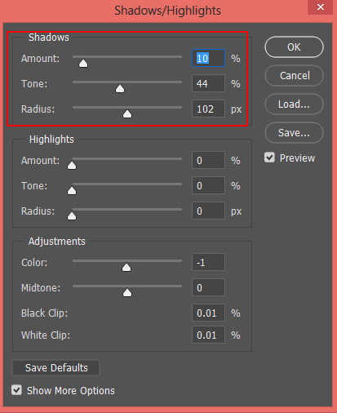
Task: Click the OK button
Action: pos(294,47)
